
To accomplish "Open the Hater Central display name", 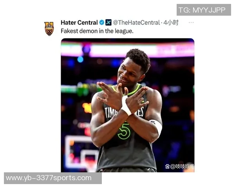I will click(79, 23).
